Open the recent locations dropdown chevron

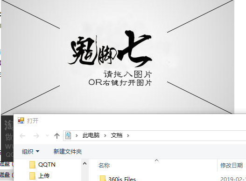47,135
